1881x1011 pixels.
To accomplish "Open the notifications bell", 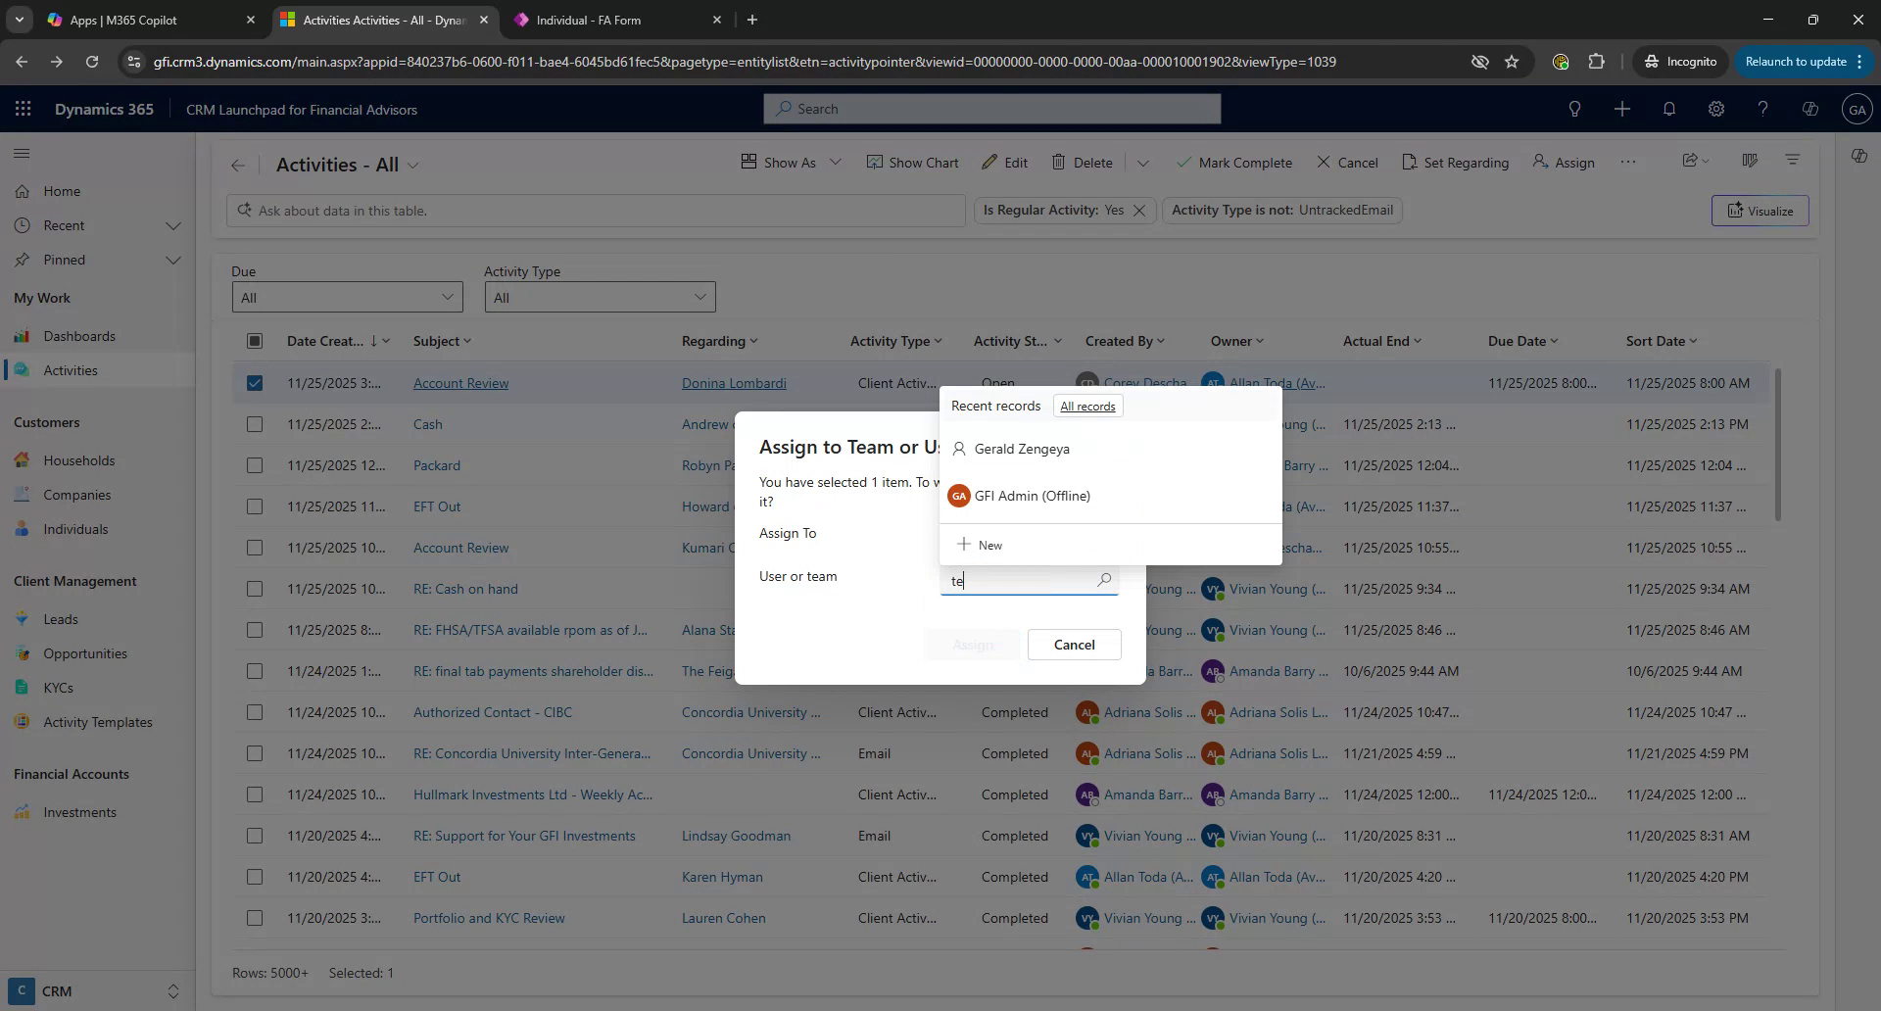I will point(1669,109).
